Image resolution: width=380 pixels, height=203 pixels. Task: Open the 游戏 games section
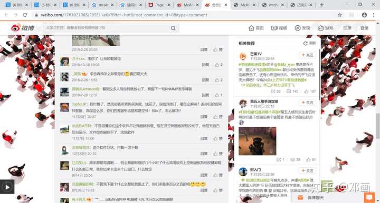tap(326, 28)
